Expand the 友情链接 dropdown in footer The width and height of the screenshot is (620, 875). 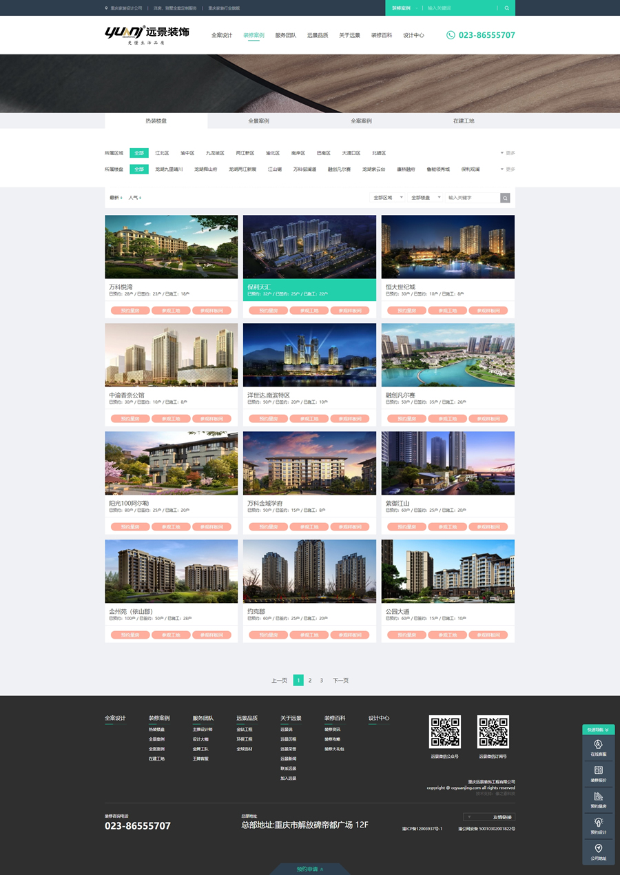click(x=489, y=817)
